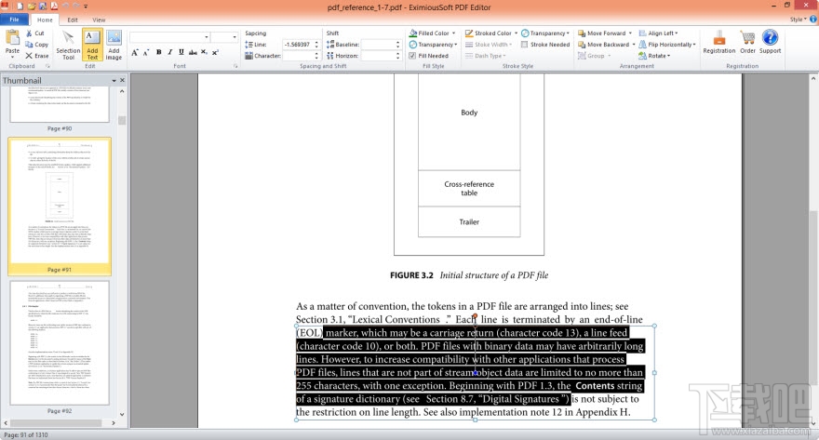819x440 pixels.
Task: Switch to the View ribbon tab
Action: [x=99, y=20]
